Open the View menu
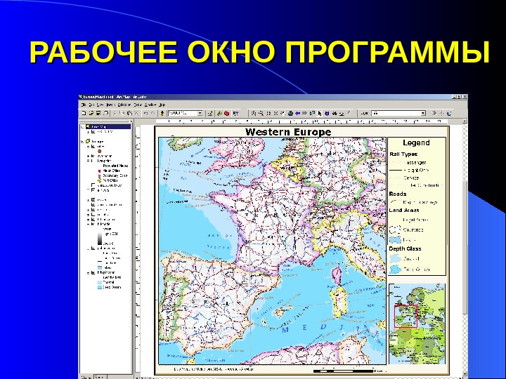 tap(100, 105)
